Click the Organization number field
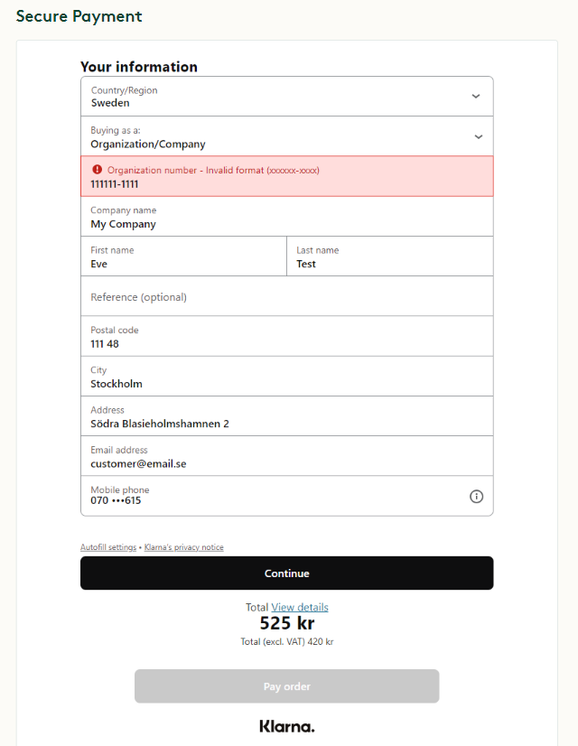The height and width of the screenshot is (746, 578). click(271, 183)
